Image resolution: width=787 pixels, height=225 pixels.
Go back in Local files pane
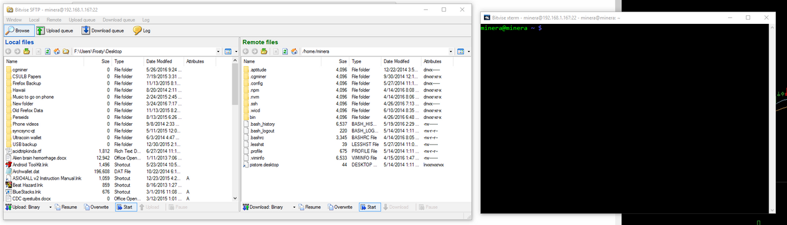9,51
